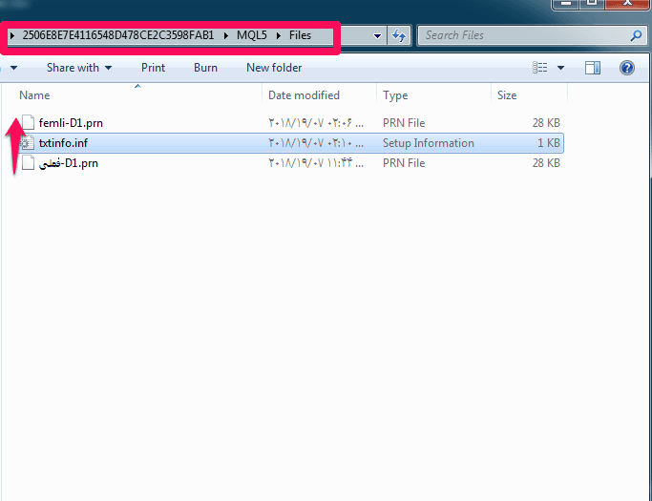The image size is (652, 501).
Task: Change the view with the view icon
Action: 540,68
